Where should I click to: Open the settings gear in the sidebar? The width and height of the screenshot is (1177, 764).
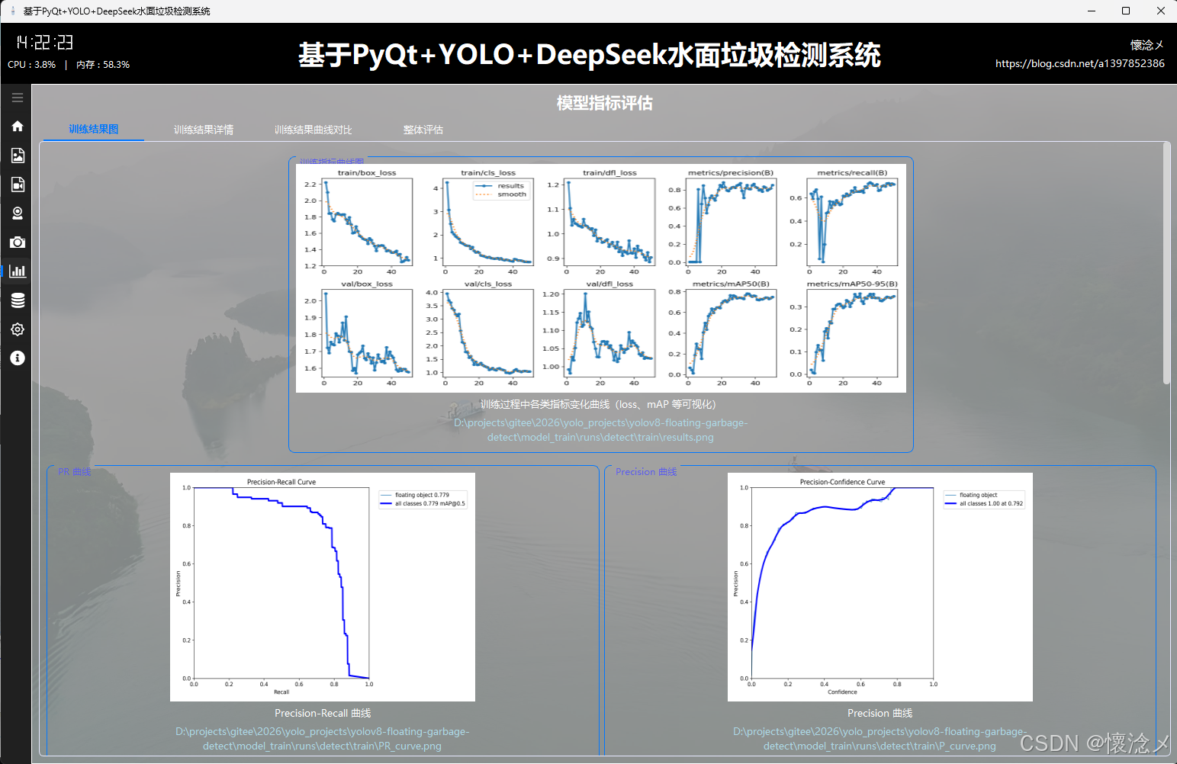pyautogui.click(x=18, y=329)
